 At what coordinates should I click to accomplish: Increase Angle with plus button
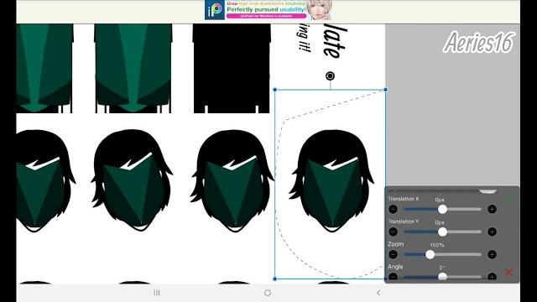492,276
